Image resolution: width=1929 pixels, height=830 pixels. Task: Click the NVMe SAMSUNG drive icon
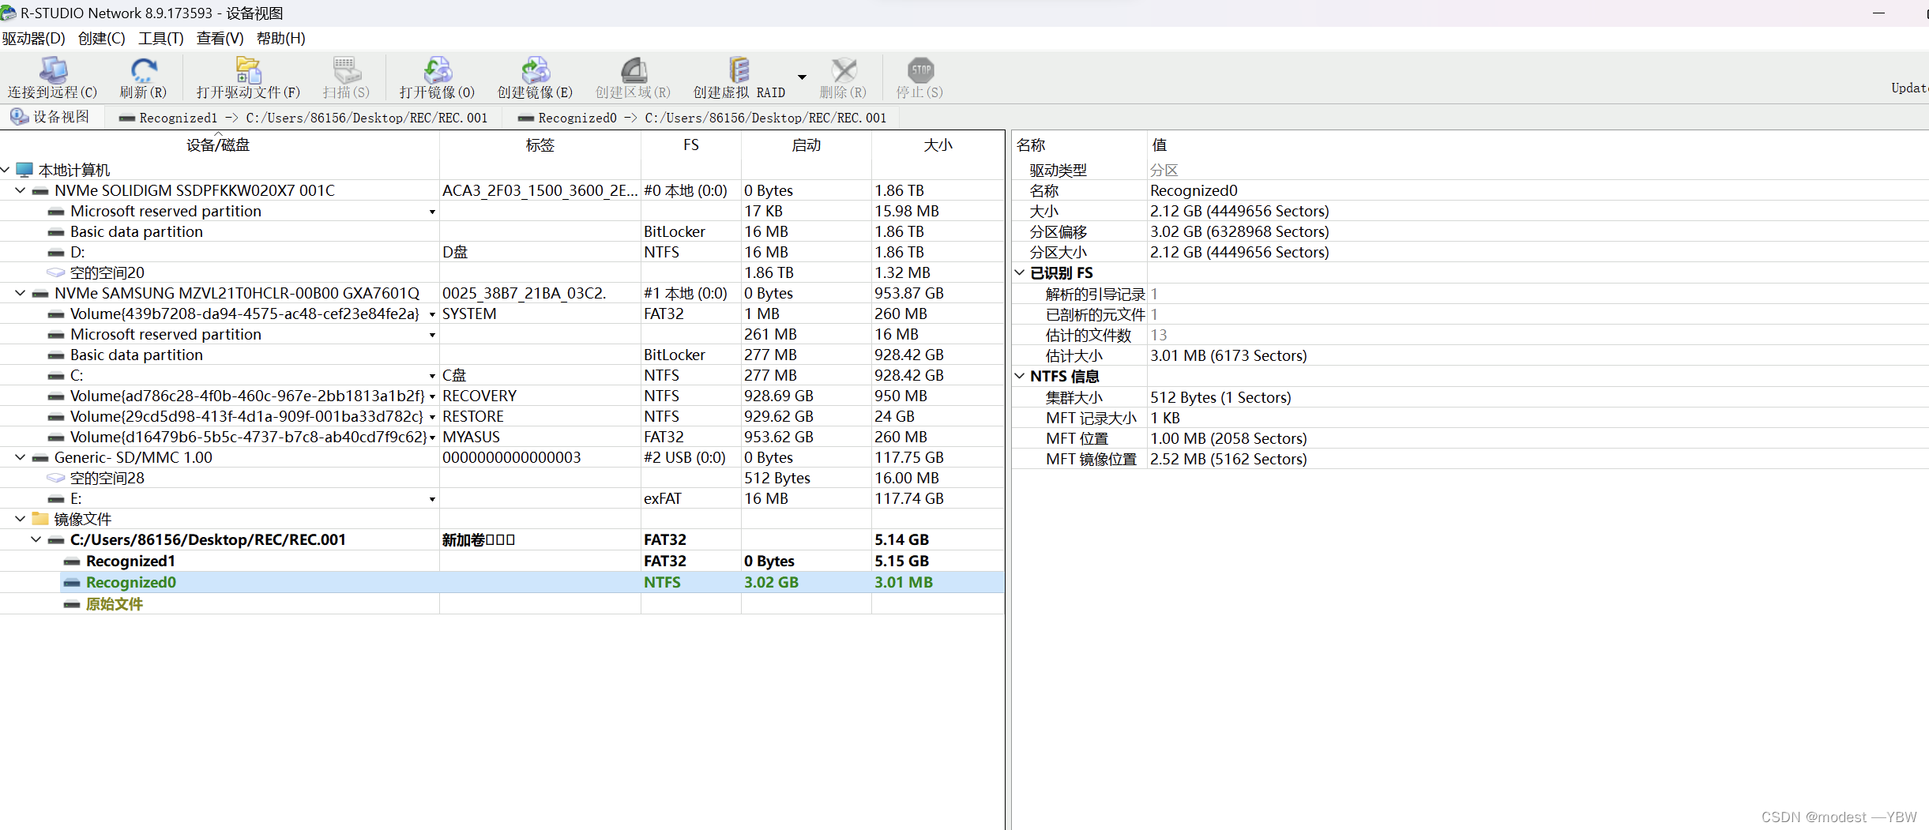tap(40, 294)
